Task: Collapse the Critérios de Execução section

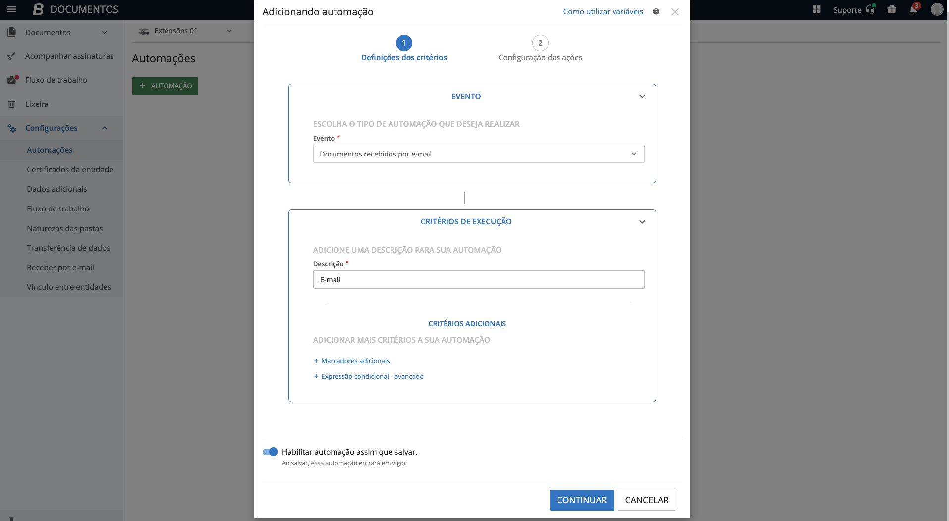Action: [x=642, y=222]
